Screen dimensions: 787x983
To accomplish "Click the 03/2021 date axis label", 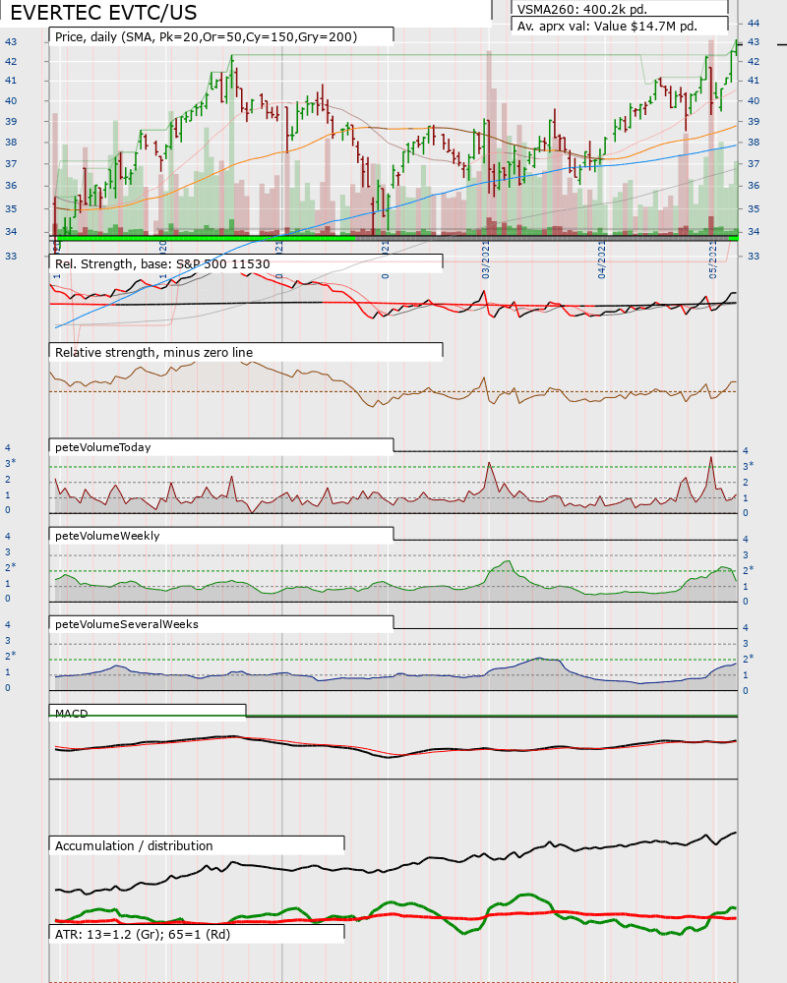I will (x=486, y=260).
